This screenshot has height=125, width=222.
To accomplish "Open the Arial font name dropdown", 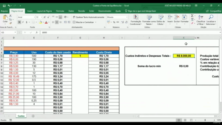I will pyautogui.click(x=34, y=17).
